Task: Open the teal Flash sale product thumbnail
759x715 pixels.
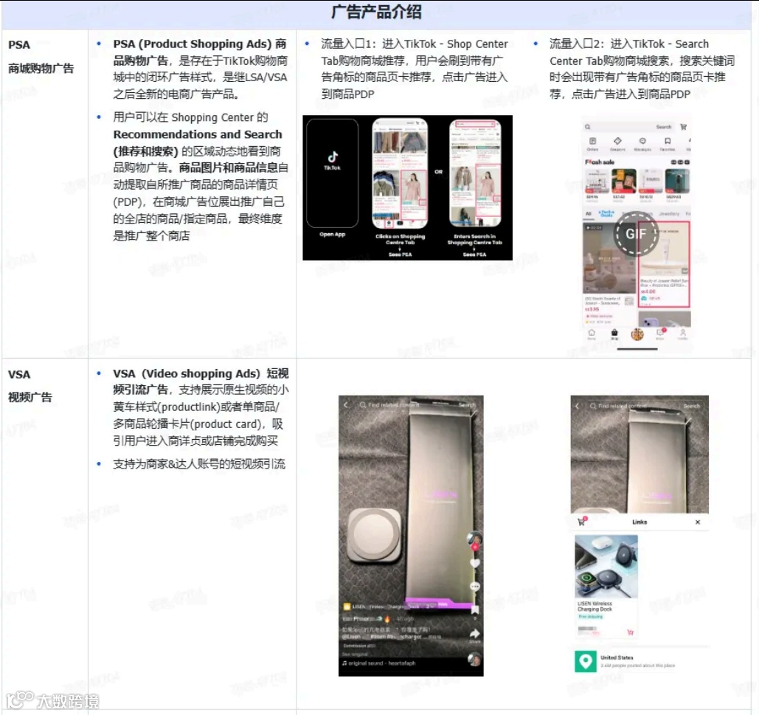Action: (677, 182)
